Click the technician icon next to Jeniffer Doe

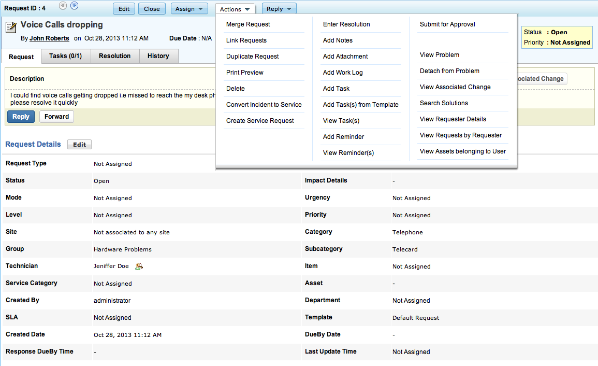[139, 266]
